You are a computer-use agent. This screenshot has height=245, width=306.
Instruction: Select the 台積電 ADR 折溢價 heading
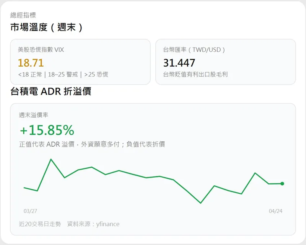(x=51, y=91)
